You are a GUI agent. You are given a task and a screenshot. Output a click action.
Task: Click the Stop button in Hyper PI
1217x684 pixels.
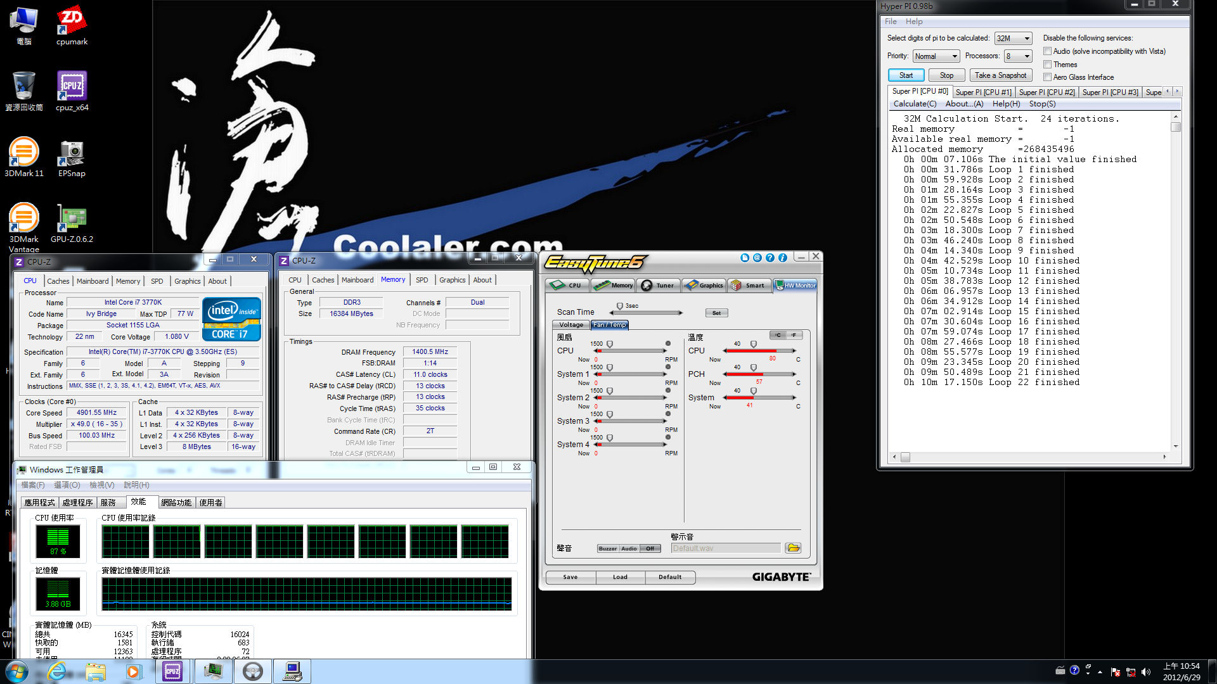click(946, 75)
